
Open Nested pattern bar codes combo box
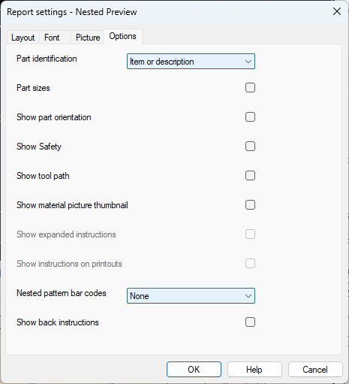click(x=191, y=296)
